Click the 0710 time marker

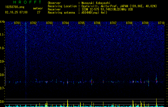(x=161, y=23)
